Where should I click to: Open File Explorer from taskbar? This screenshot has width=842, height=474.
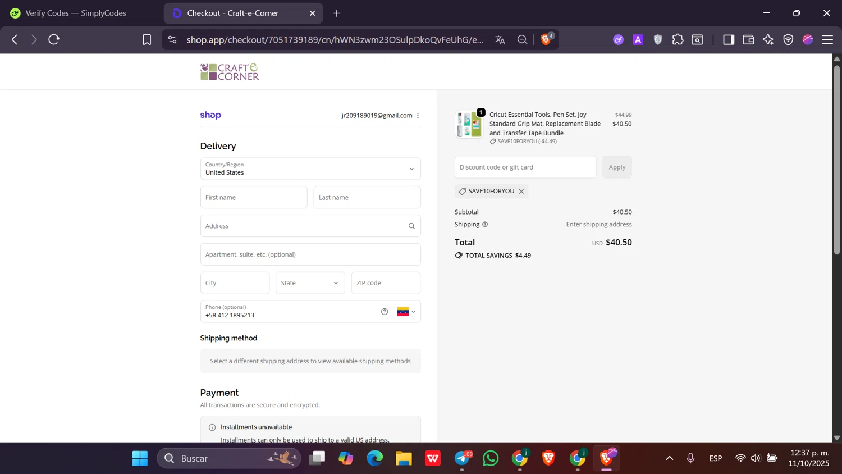[x=404, y=458]
